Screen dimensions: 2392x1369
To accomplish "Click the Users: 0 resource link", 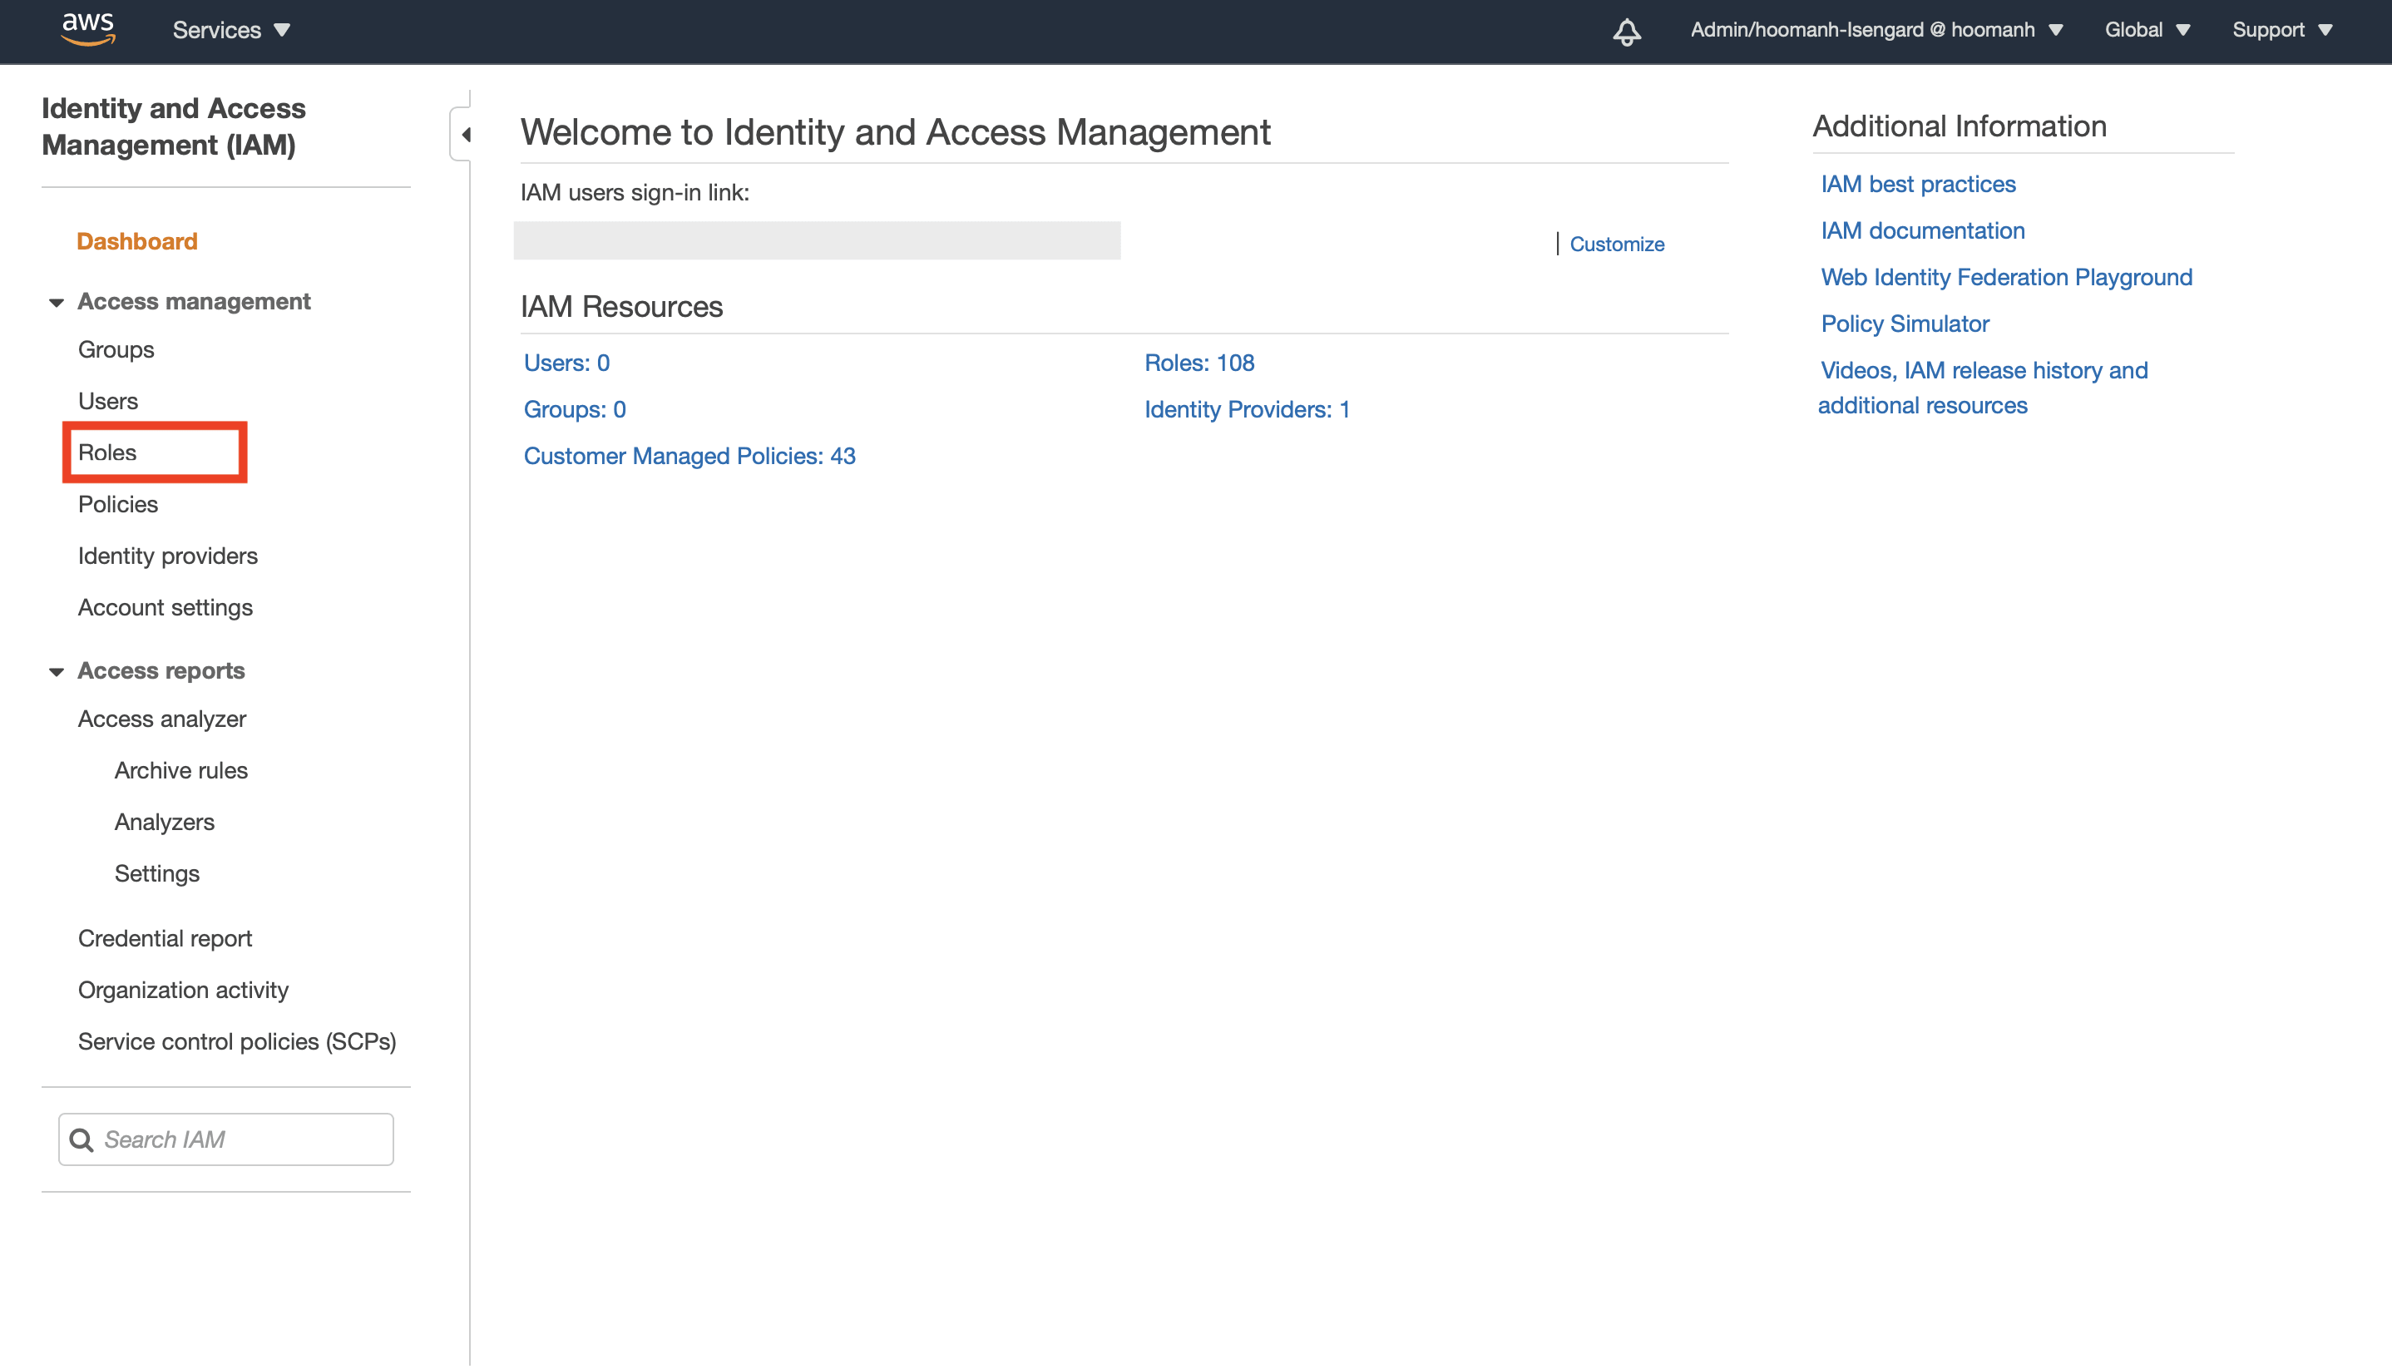I will click(x=567, y=363).
